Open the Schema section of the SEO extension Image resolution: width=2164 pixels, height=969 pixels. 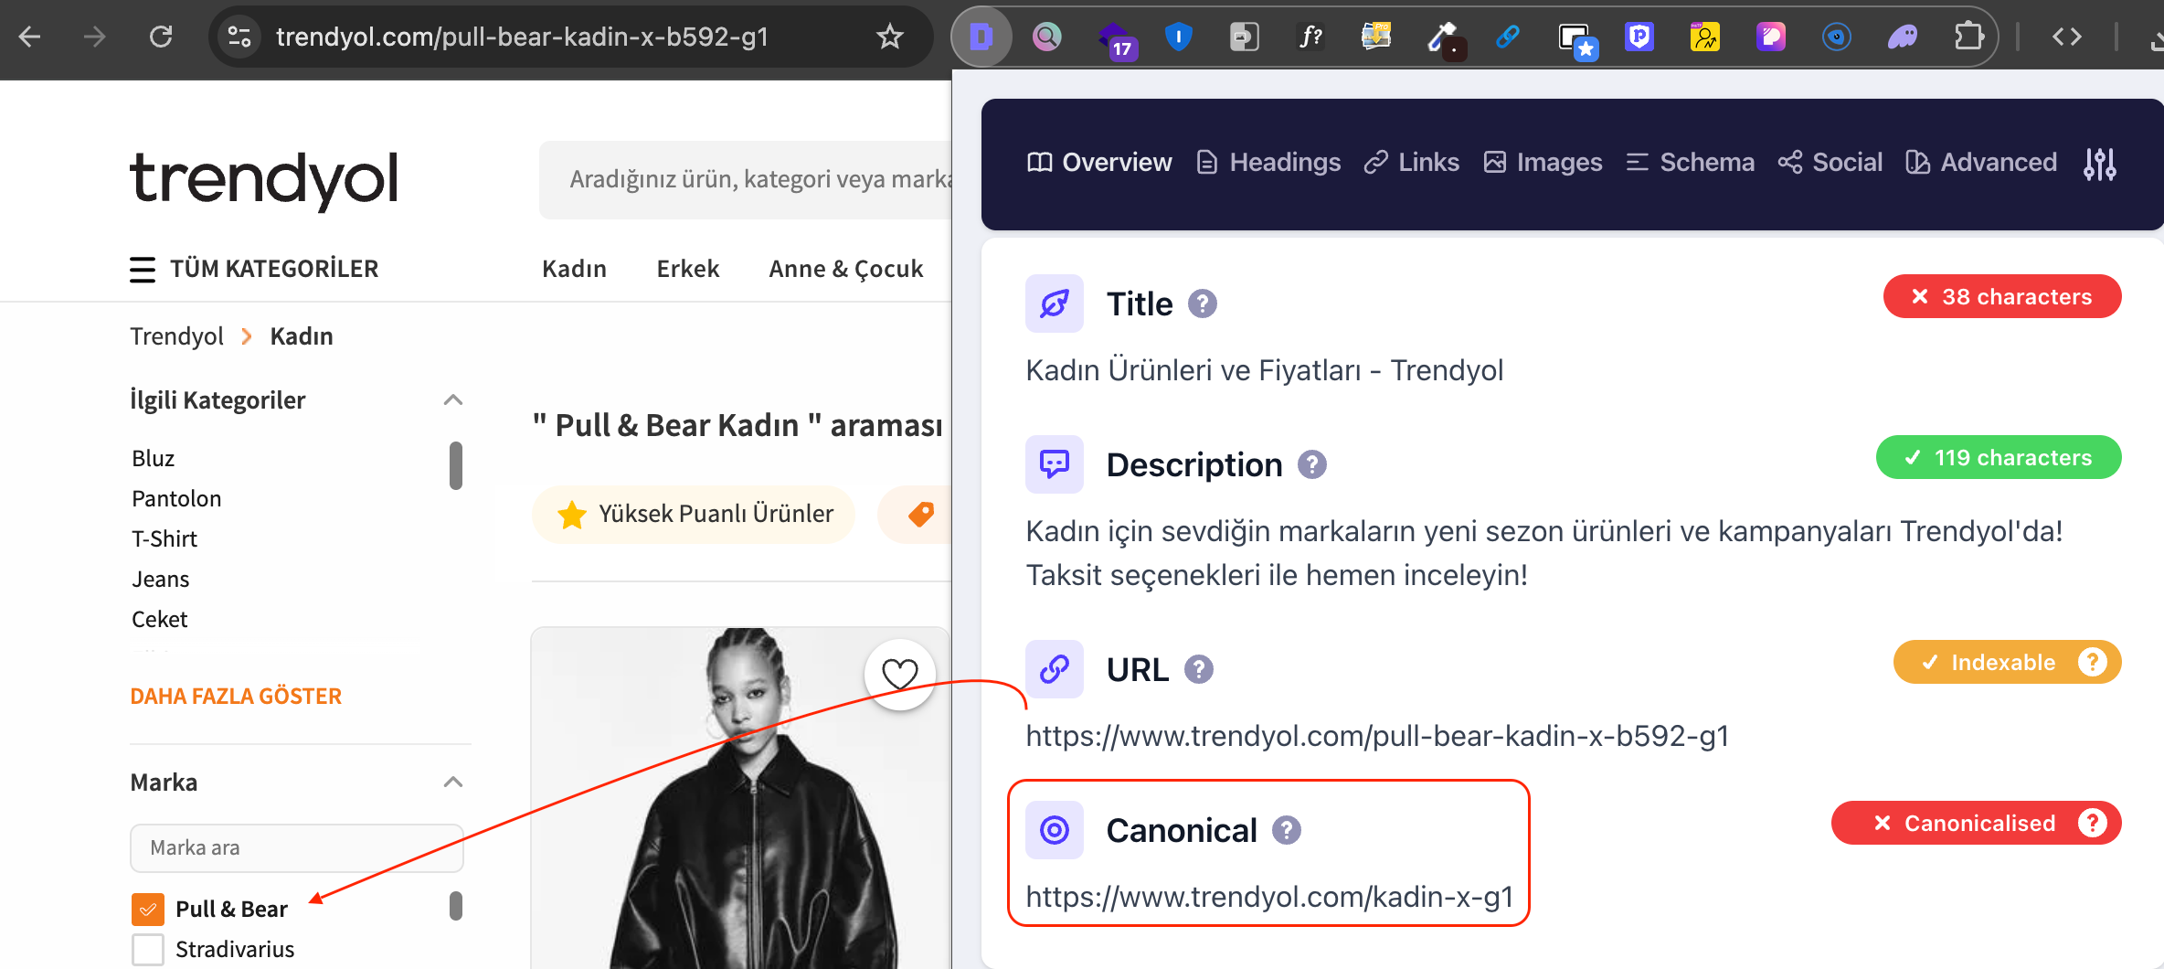[x=1705, y=162]
